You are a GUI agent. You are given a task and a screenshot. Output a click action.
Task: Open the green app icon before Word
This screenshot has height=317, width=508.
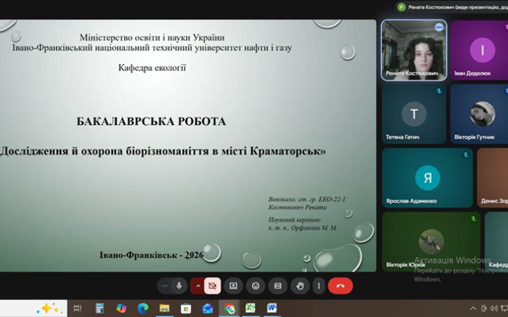coord(250,308)
